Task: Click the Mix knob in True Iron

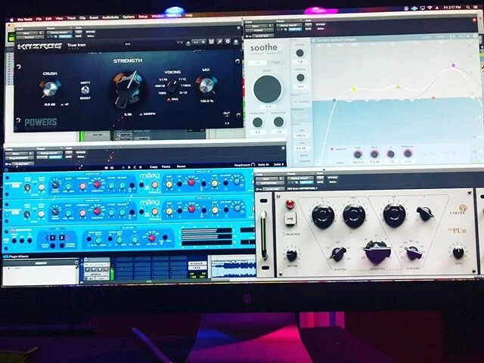Action: tap(206, 85)
